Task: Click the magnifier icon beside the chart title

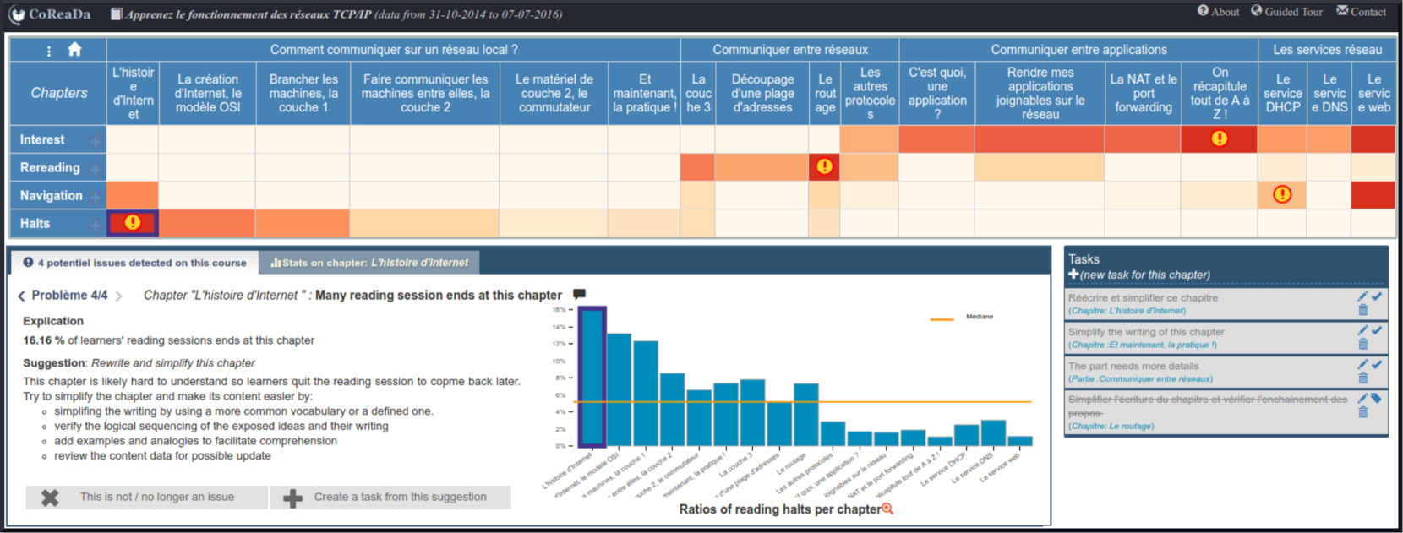Action: 887,509
